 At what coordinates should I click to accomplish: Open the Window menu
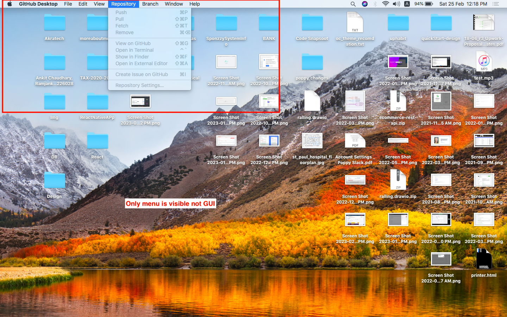[174, 4]
